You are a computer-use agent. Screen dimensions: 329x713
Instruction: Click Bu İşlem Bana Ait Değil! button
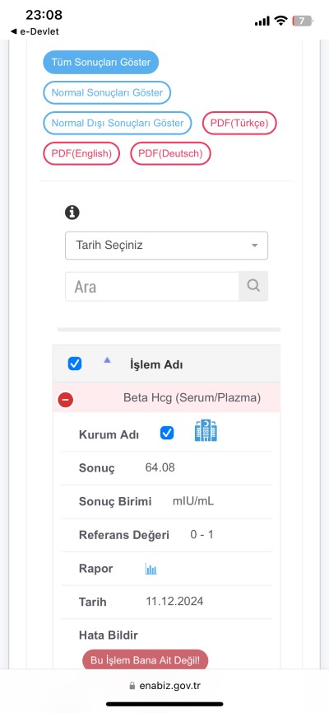point(146,661)
